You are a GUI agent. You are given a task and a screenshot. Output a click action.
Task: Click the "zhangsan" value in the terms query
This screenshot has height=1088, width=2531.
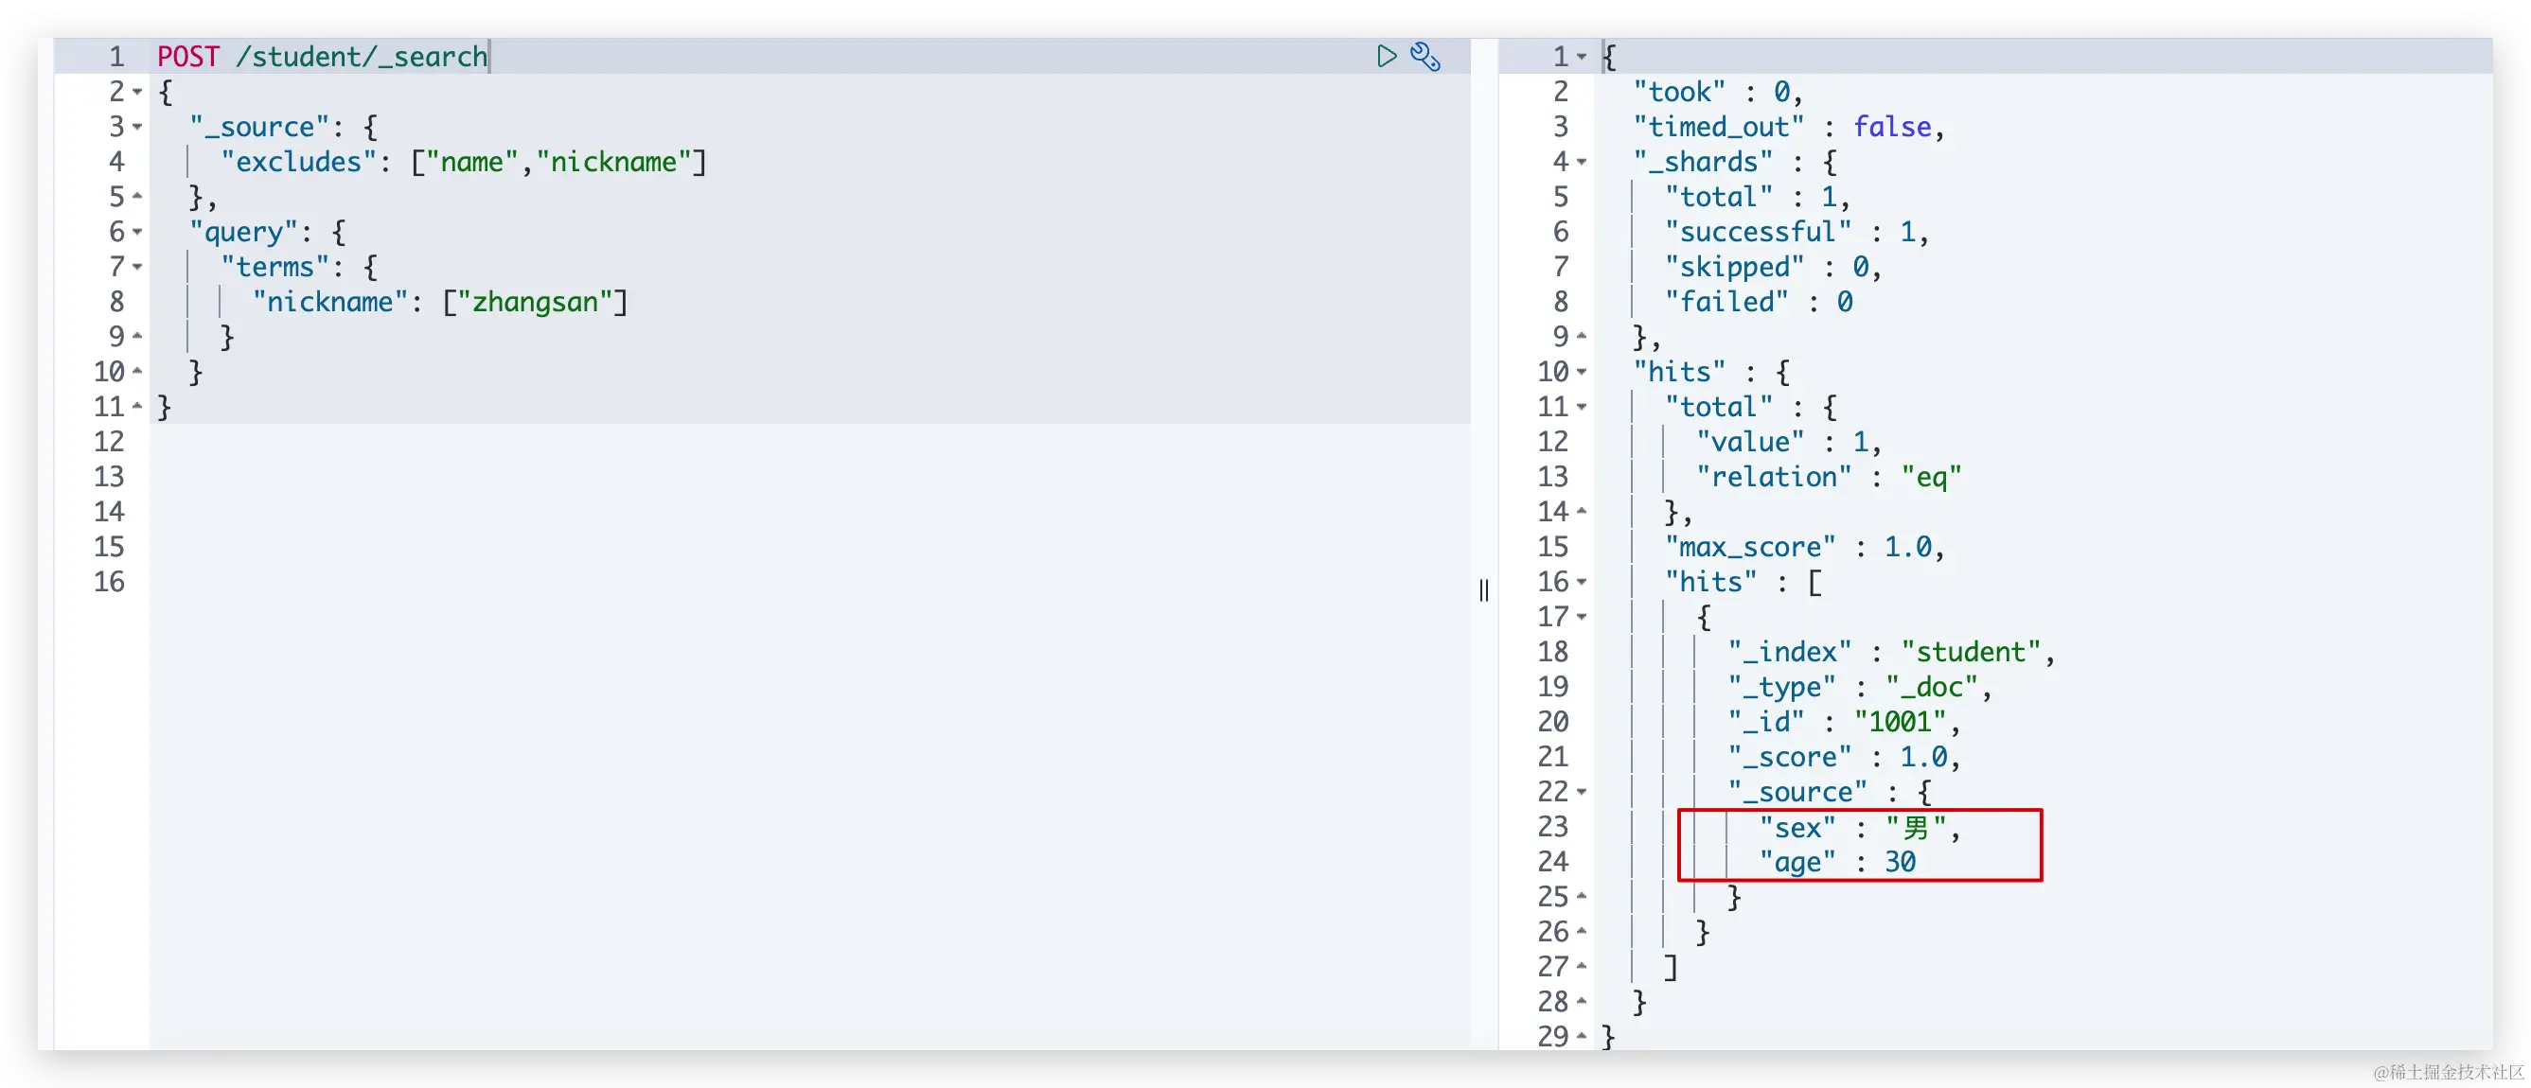pyautogui.click(x=535, y=303)
